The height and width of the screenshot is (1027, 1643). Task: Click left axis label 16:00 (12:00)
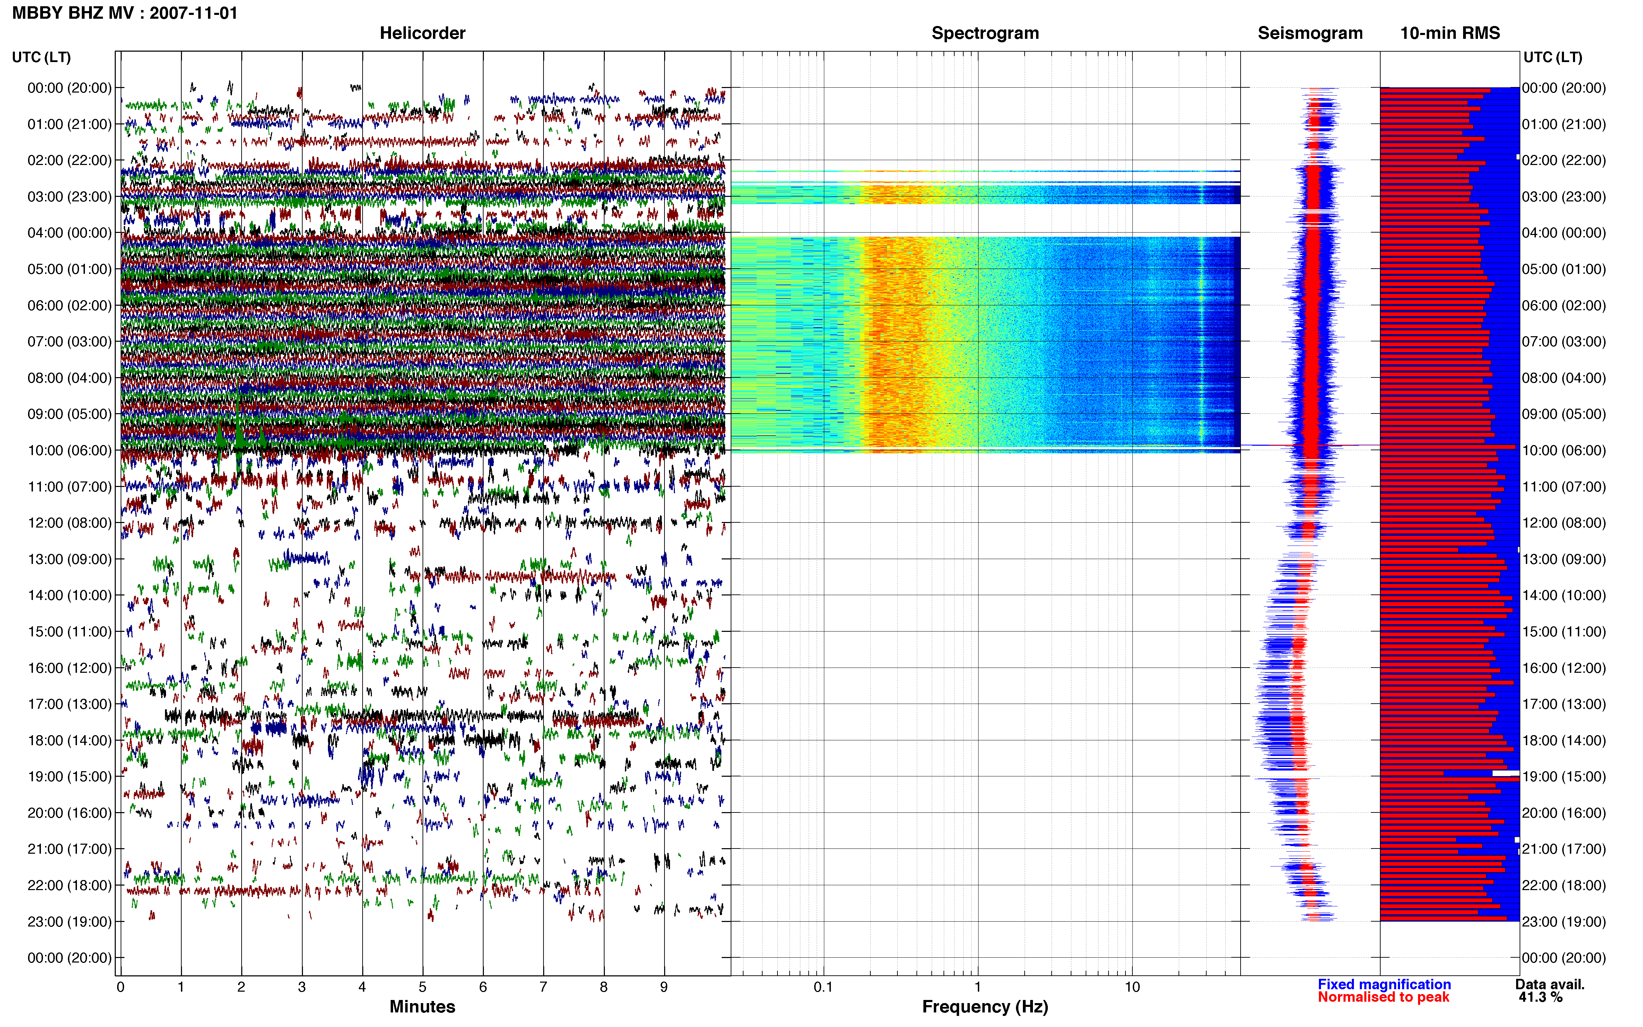point(70,668)
